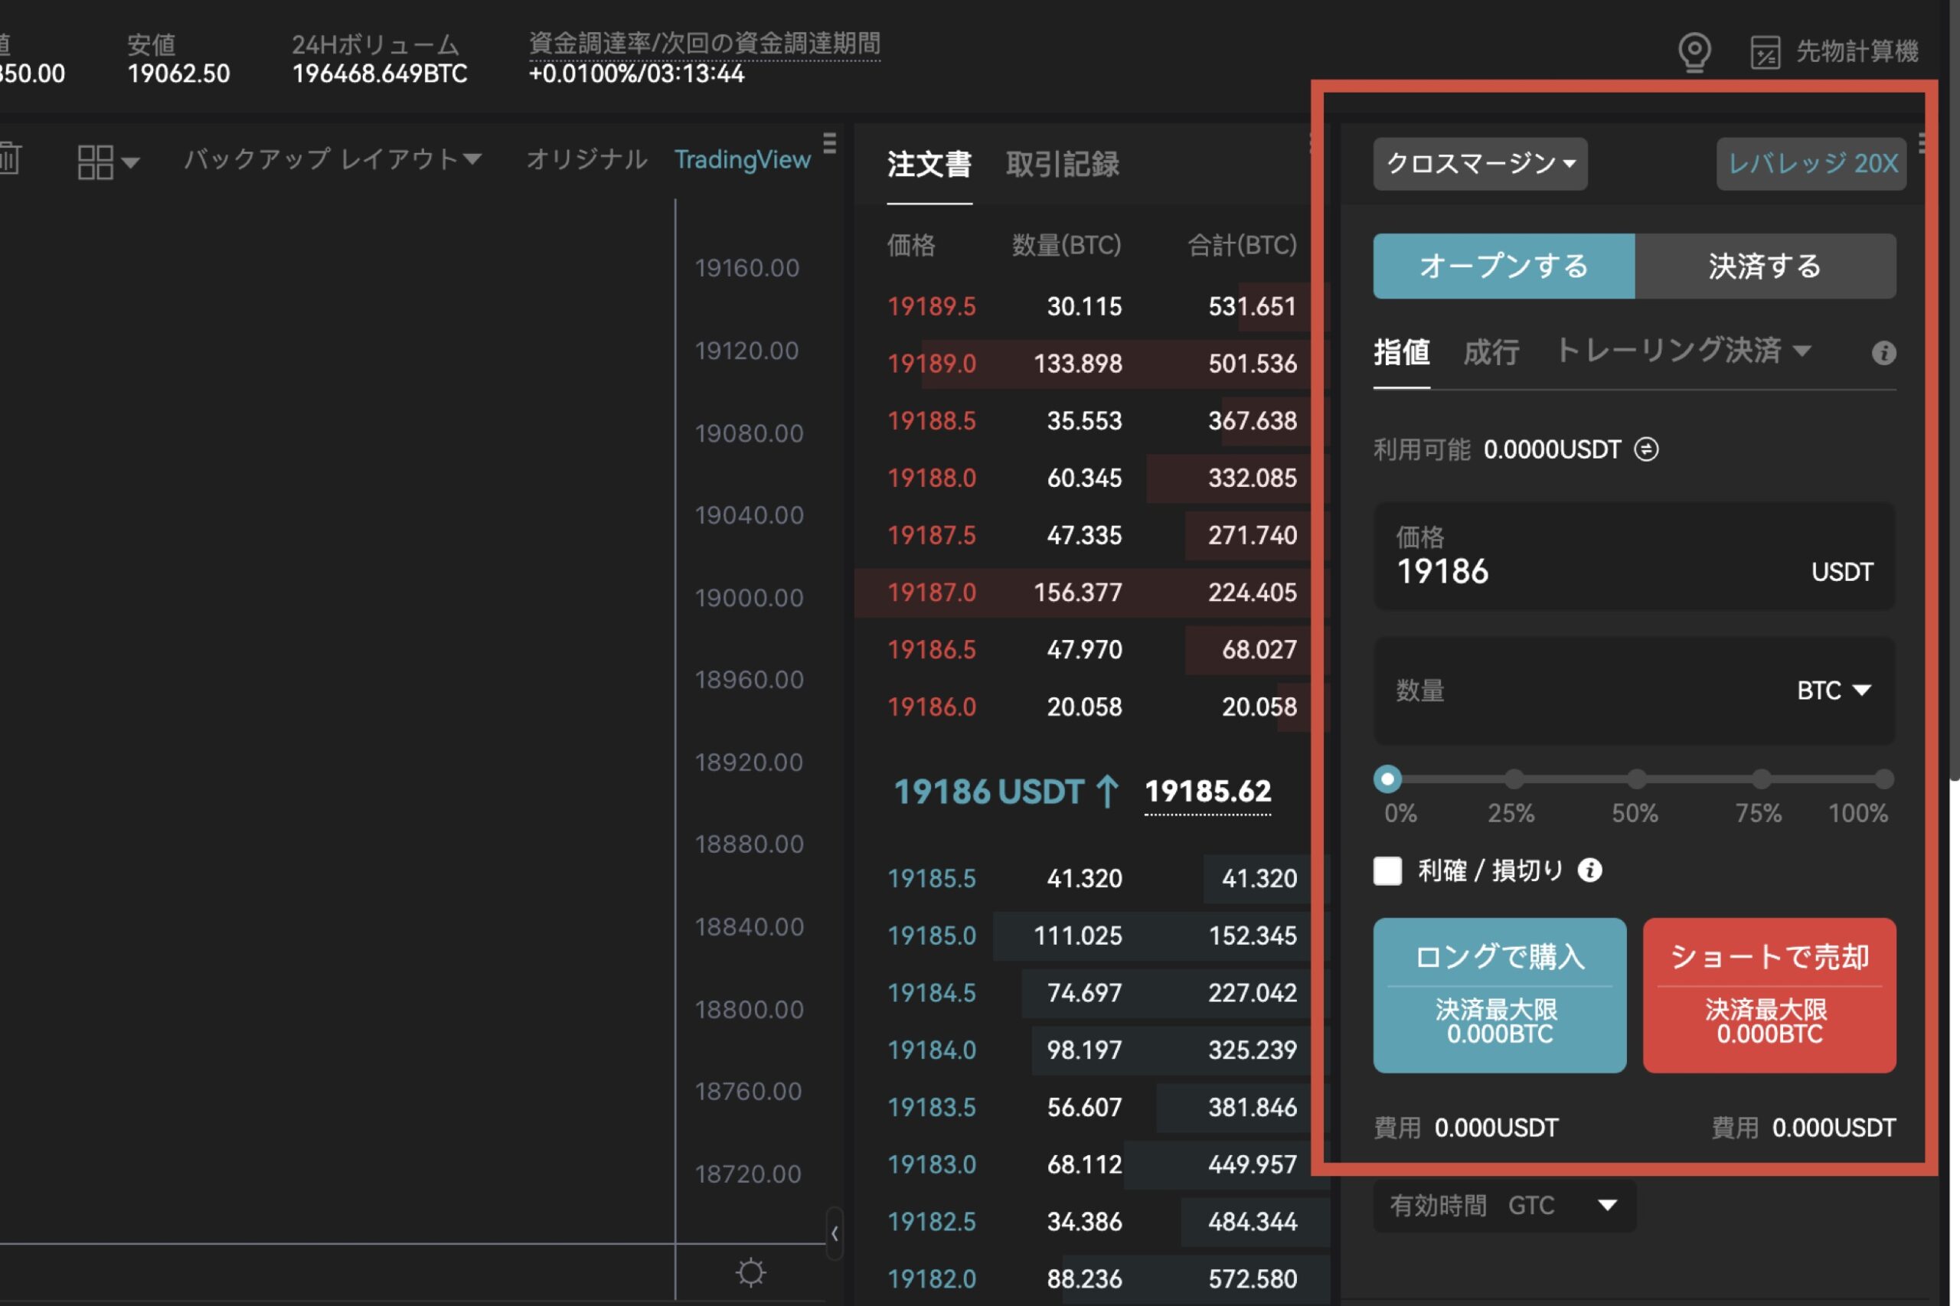The width and height of the screenshot is (1960, 1306).
Task: Enable the 利確/損切り checkbox
Action: click(1387, 870)
